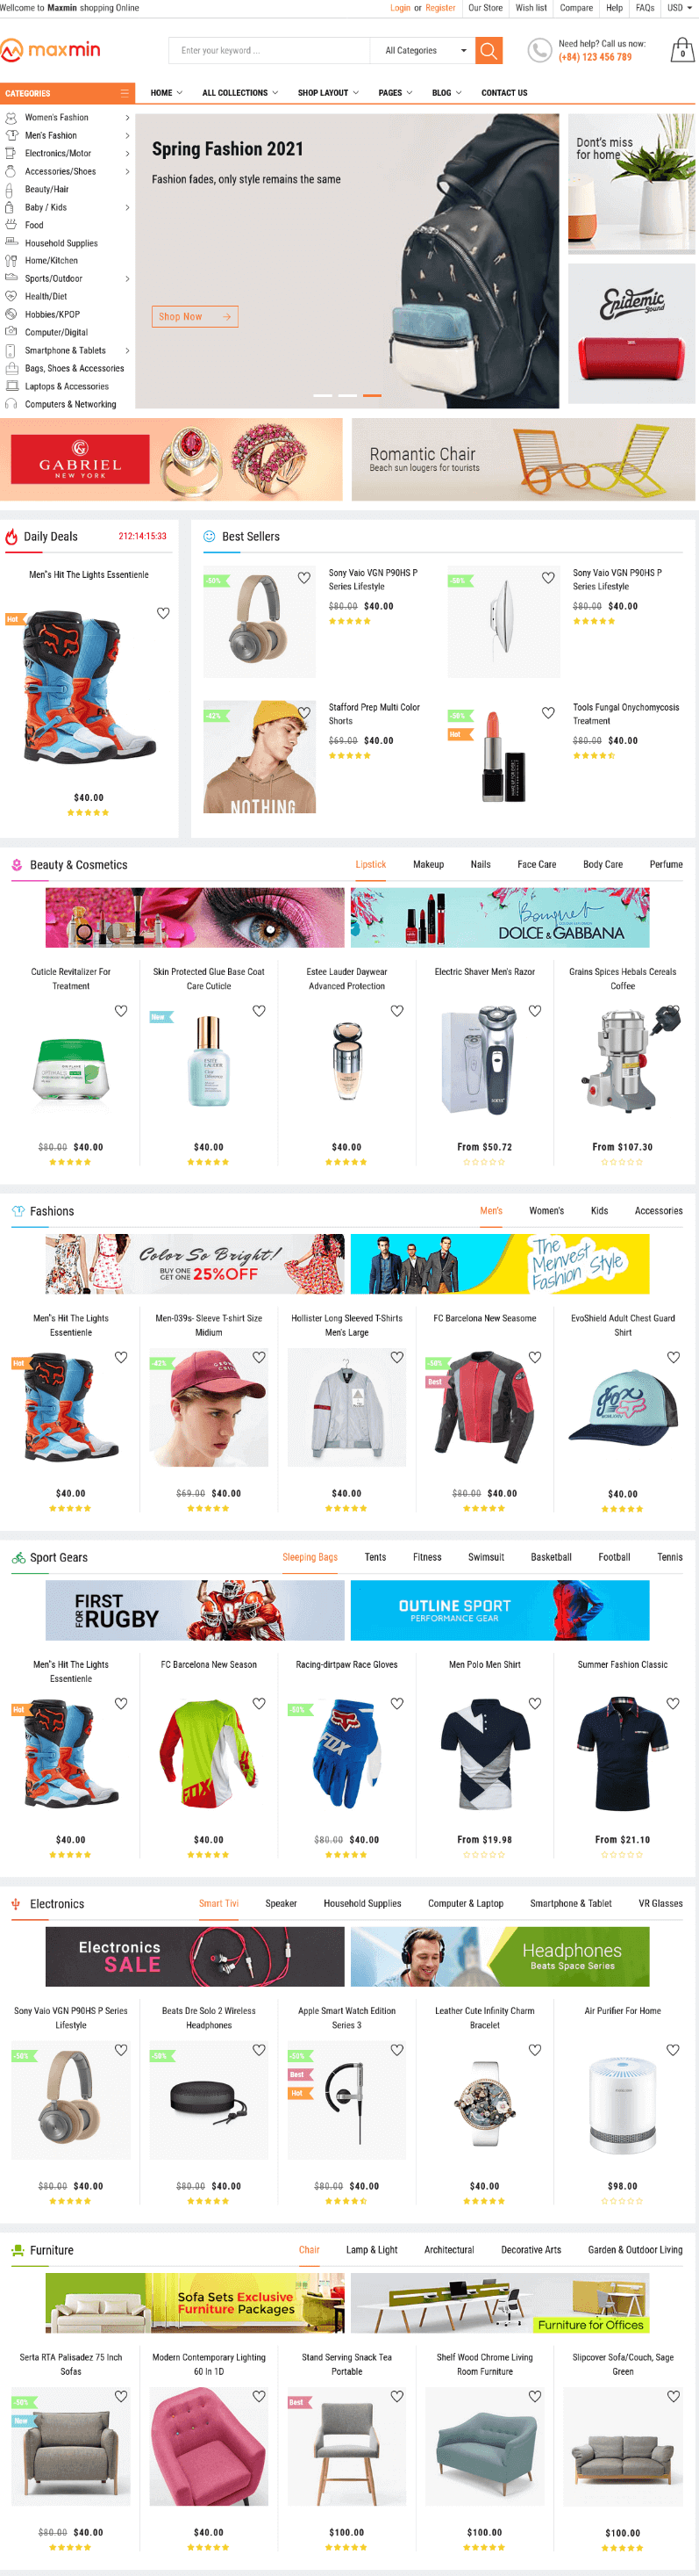Click the Daily Deals flame icon
The image size is (699, 2576).
[x=12, y=537]
